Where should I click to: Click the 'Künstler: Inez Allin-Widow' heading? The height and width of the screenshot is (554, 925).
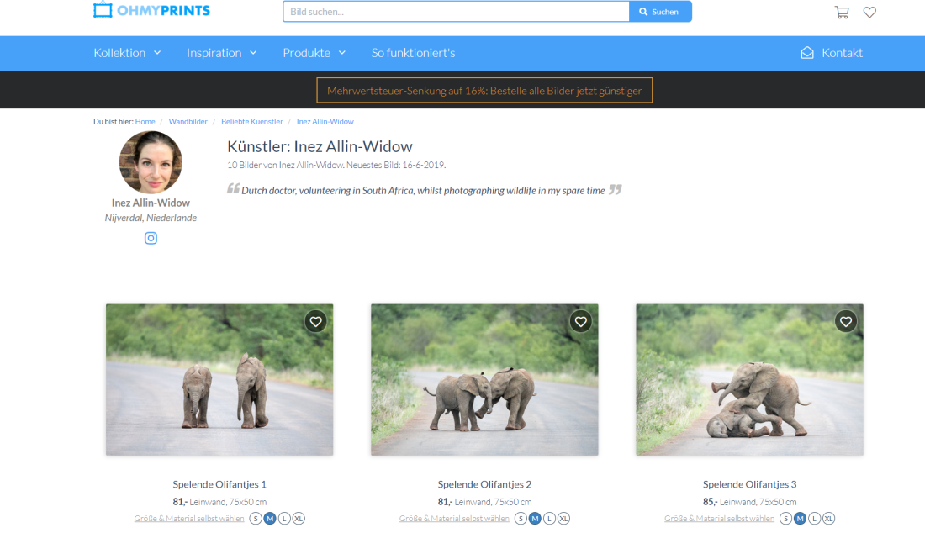coord(320,146)
